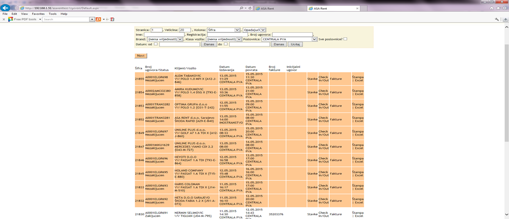
Task: Expand the Free PDF tools dropdown arrow
Action: [40, 19]
